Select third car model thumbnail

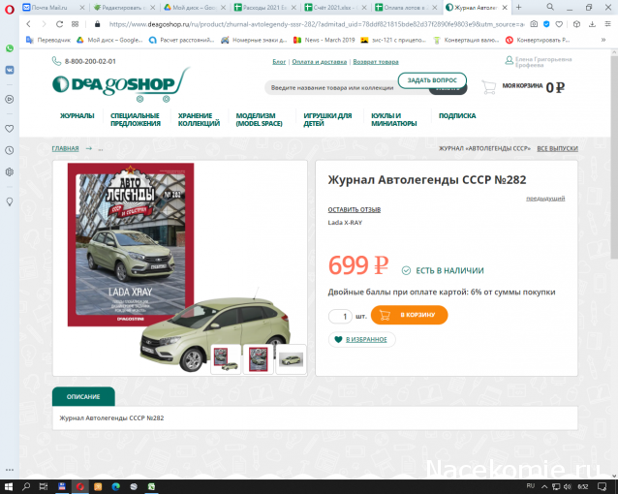point(291,359)
